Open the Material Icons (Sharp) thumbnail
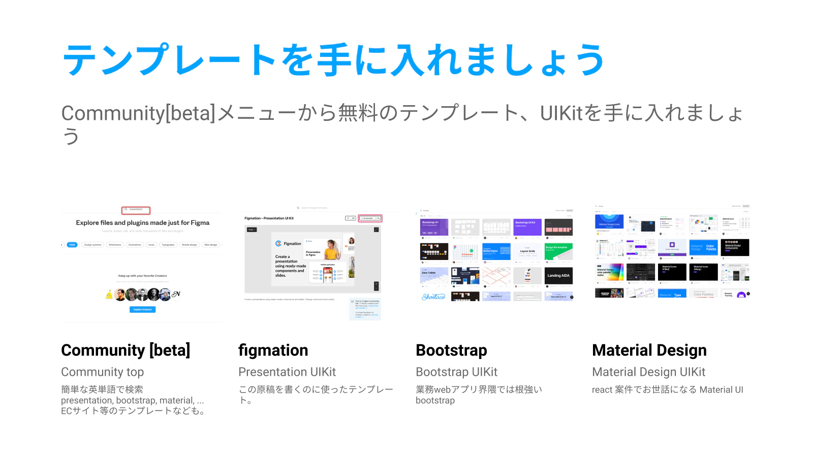The height and width of the screenshot is (457, 813). [x=704, y=272]
